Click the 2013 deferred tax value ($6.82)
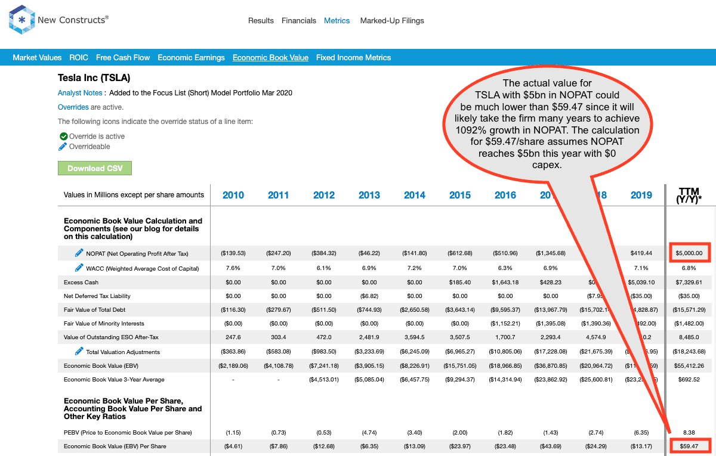Screen dimensions: 716x456 [369, 296]
